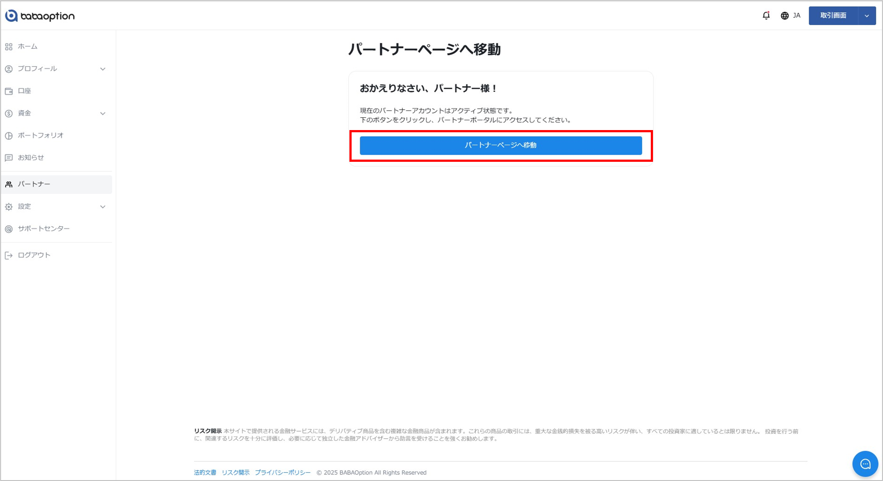Screen dimensions: 883x481
Task: Expand the 資金 submenu chevron
Action: [103, 114]
